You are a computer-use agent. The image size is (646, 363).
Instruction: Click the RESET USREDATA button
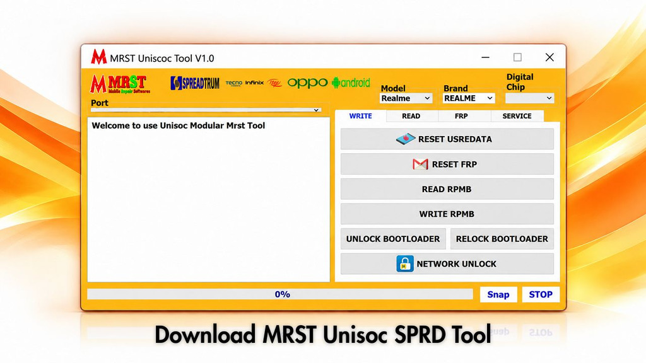[447, 139]
